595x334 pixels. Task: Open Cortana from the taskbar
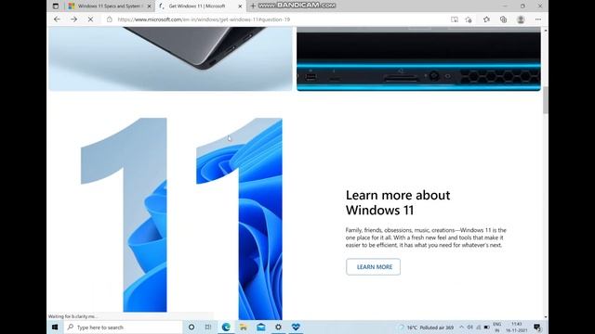point(192,328)
